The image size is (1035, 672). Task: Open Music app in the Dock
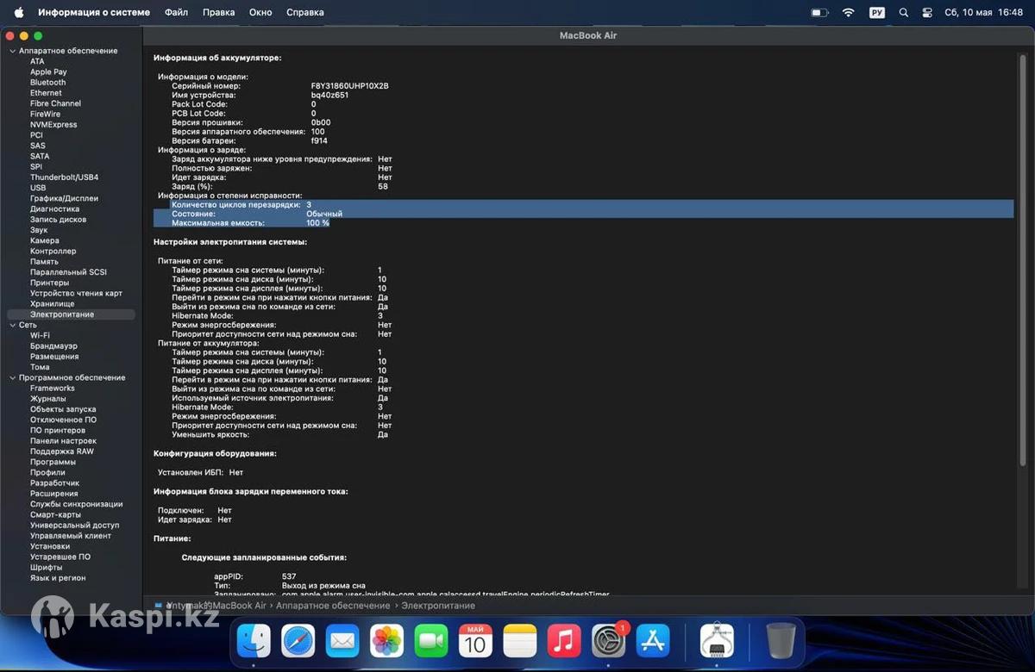[564, 641]
